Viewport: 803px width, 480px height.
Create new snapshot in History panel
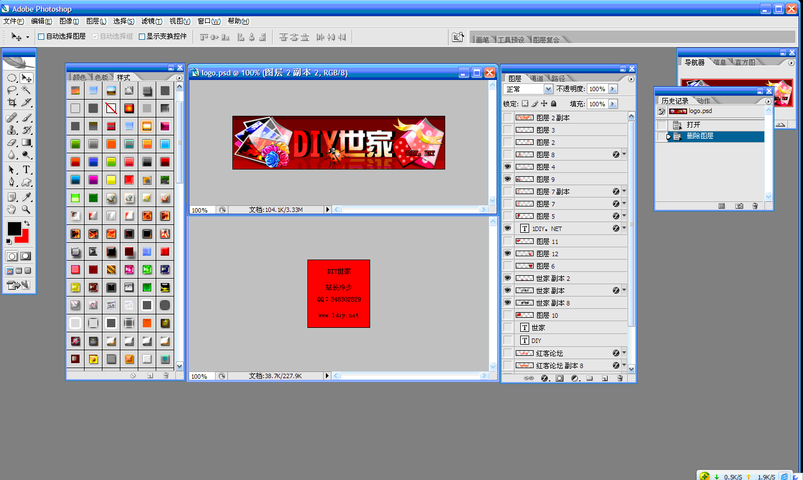click(x=739, y=206)
